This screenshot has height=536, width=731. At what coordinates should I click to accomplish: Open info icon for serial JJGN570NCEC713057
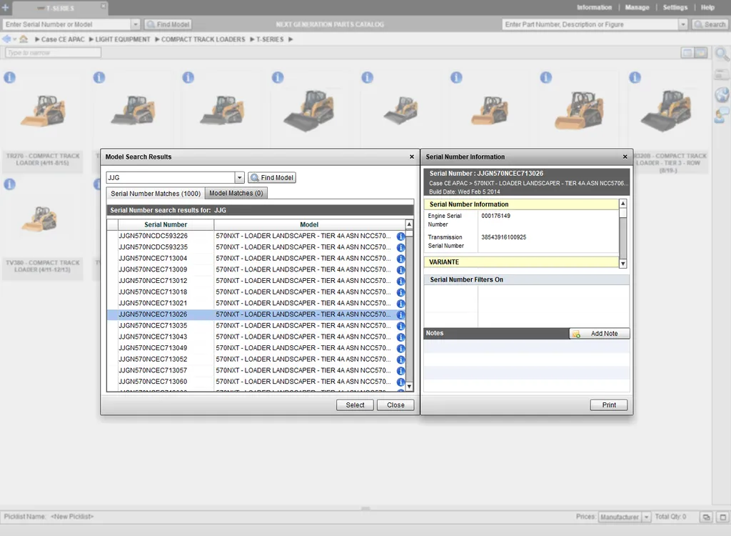click(400, 371)
